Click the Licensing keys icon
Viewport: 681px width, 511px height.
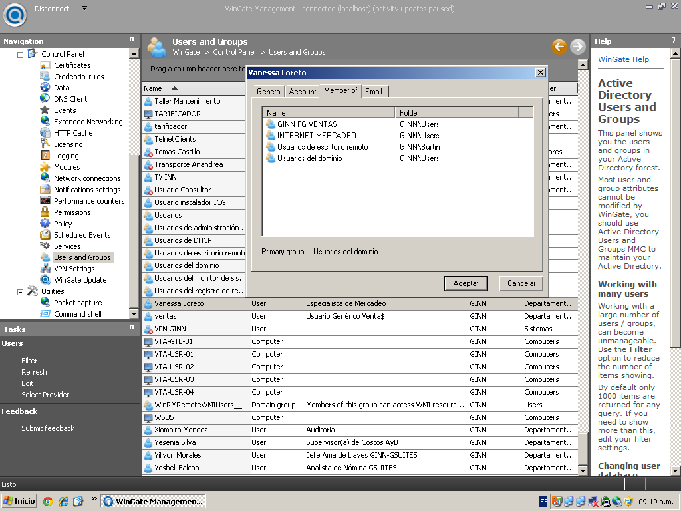(x=45, y=144)
